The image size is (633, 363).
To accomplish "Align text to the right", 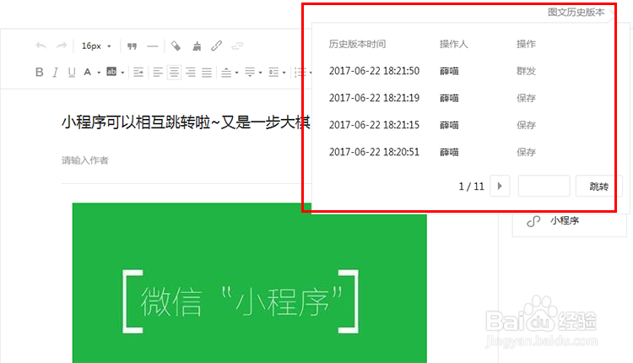I will pos(191,73).
